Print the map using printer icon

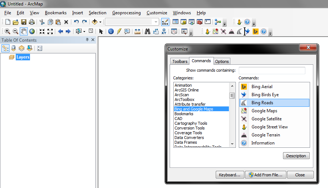tap(31, 22)
